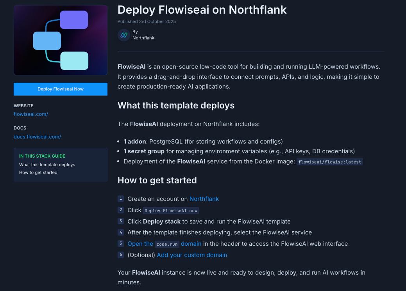The width and height of the screenshot is (406, 291).
Task: Click the step 1 number badge
Action: point(121,199)
